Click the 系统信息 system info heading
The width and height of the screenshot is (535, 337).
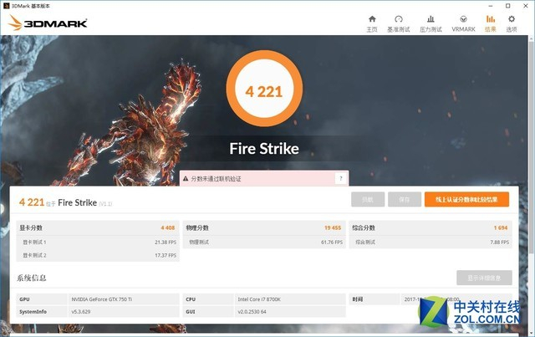point(32,278)
